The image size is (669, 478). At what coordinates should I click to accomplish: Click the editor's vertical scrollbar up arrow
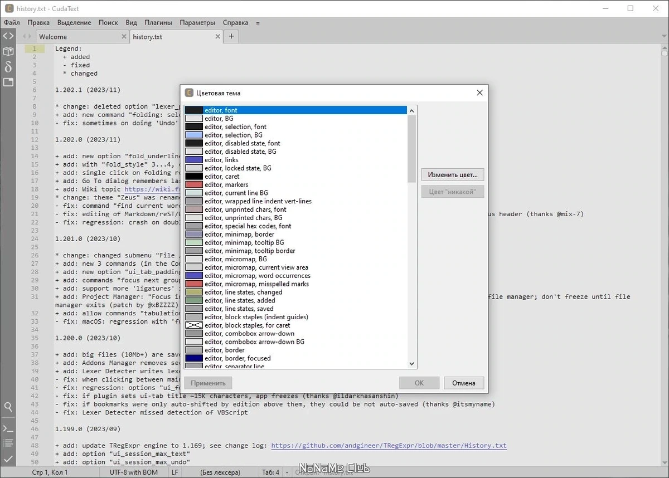click(x=665, y=47)
